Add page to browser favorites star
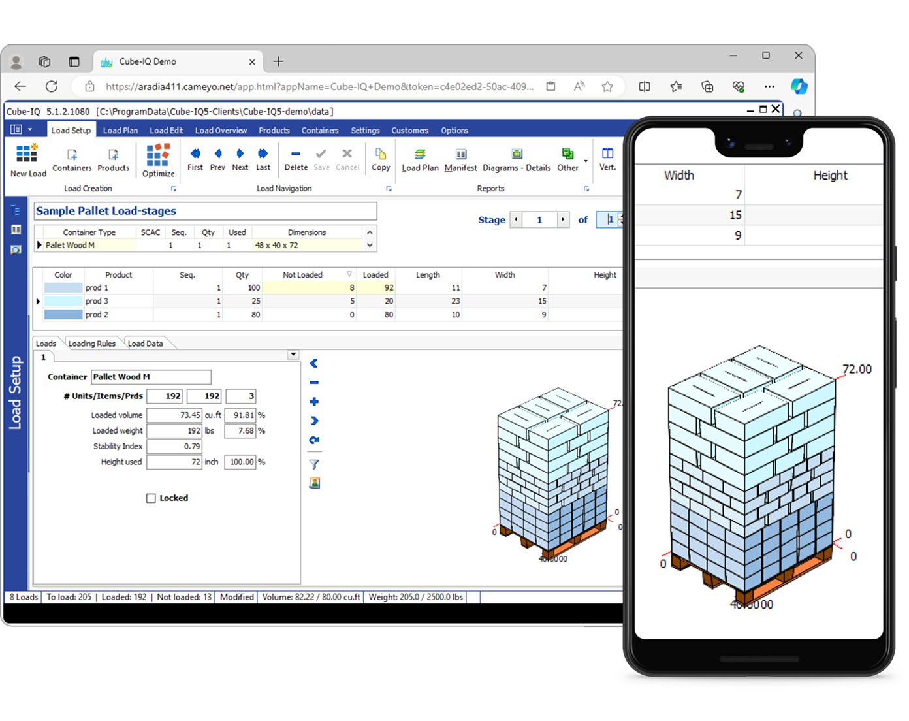 pos(607,86)
